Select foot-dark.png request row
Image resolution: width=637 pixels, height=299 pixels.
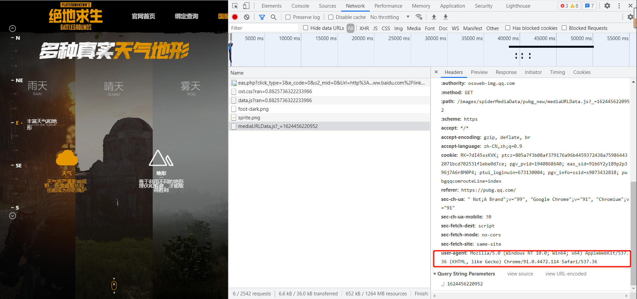(329, 109)
